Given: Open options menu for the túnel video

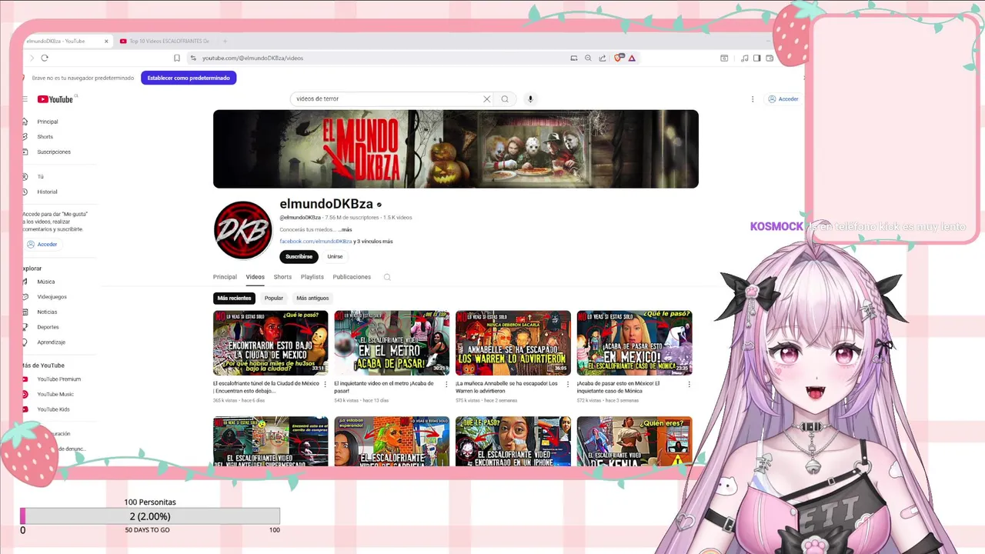Looking at the screenshot, I should (x=325, y=383).
